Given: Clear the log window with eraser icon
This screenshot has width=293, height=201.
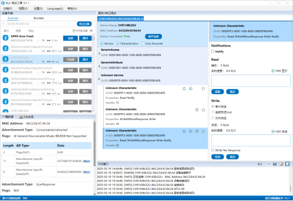Looking at the screenshot, I should [281, 164].
